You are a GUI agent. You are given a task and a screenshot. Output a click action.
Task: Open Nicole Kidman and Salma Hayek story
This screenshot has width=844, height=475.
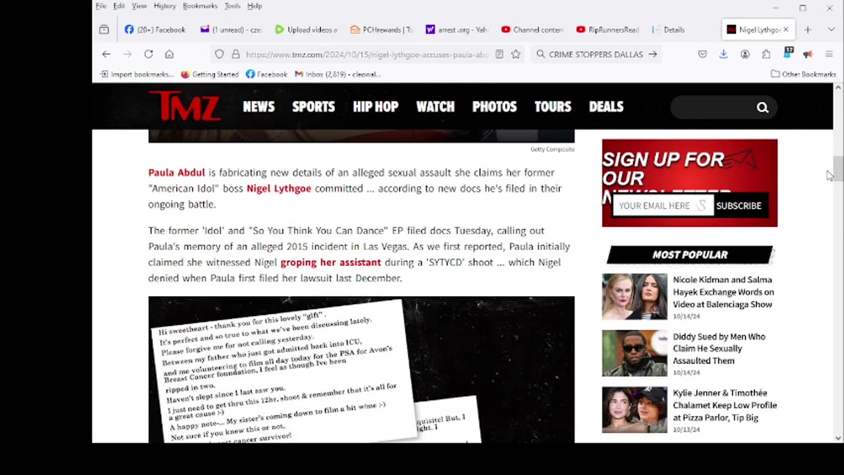coord(723,292)
